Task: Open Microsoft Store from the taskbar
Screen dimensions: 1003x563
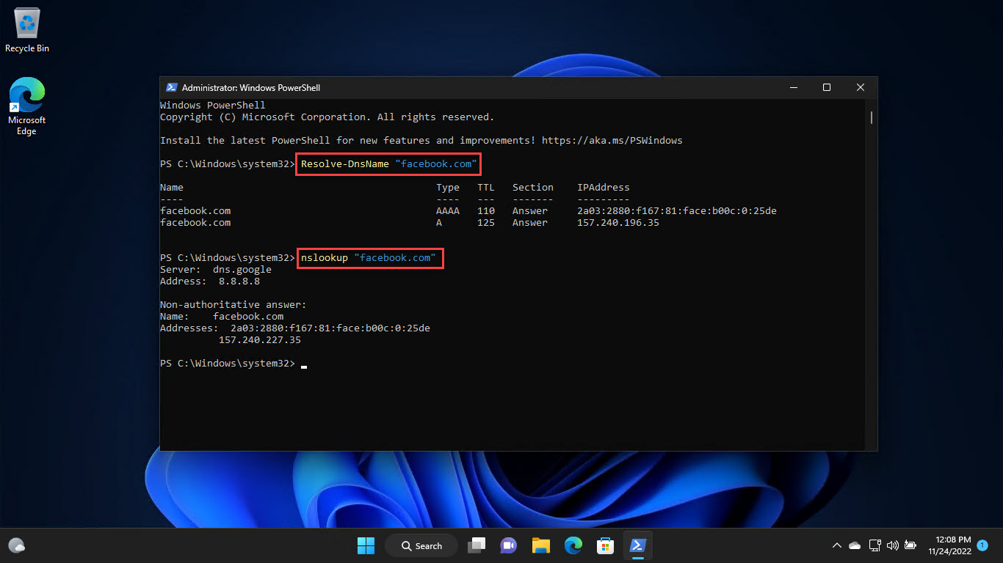Action: 605,545
